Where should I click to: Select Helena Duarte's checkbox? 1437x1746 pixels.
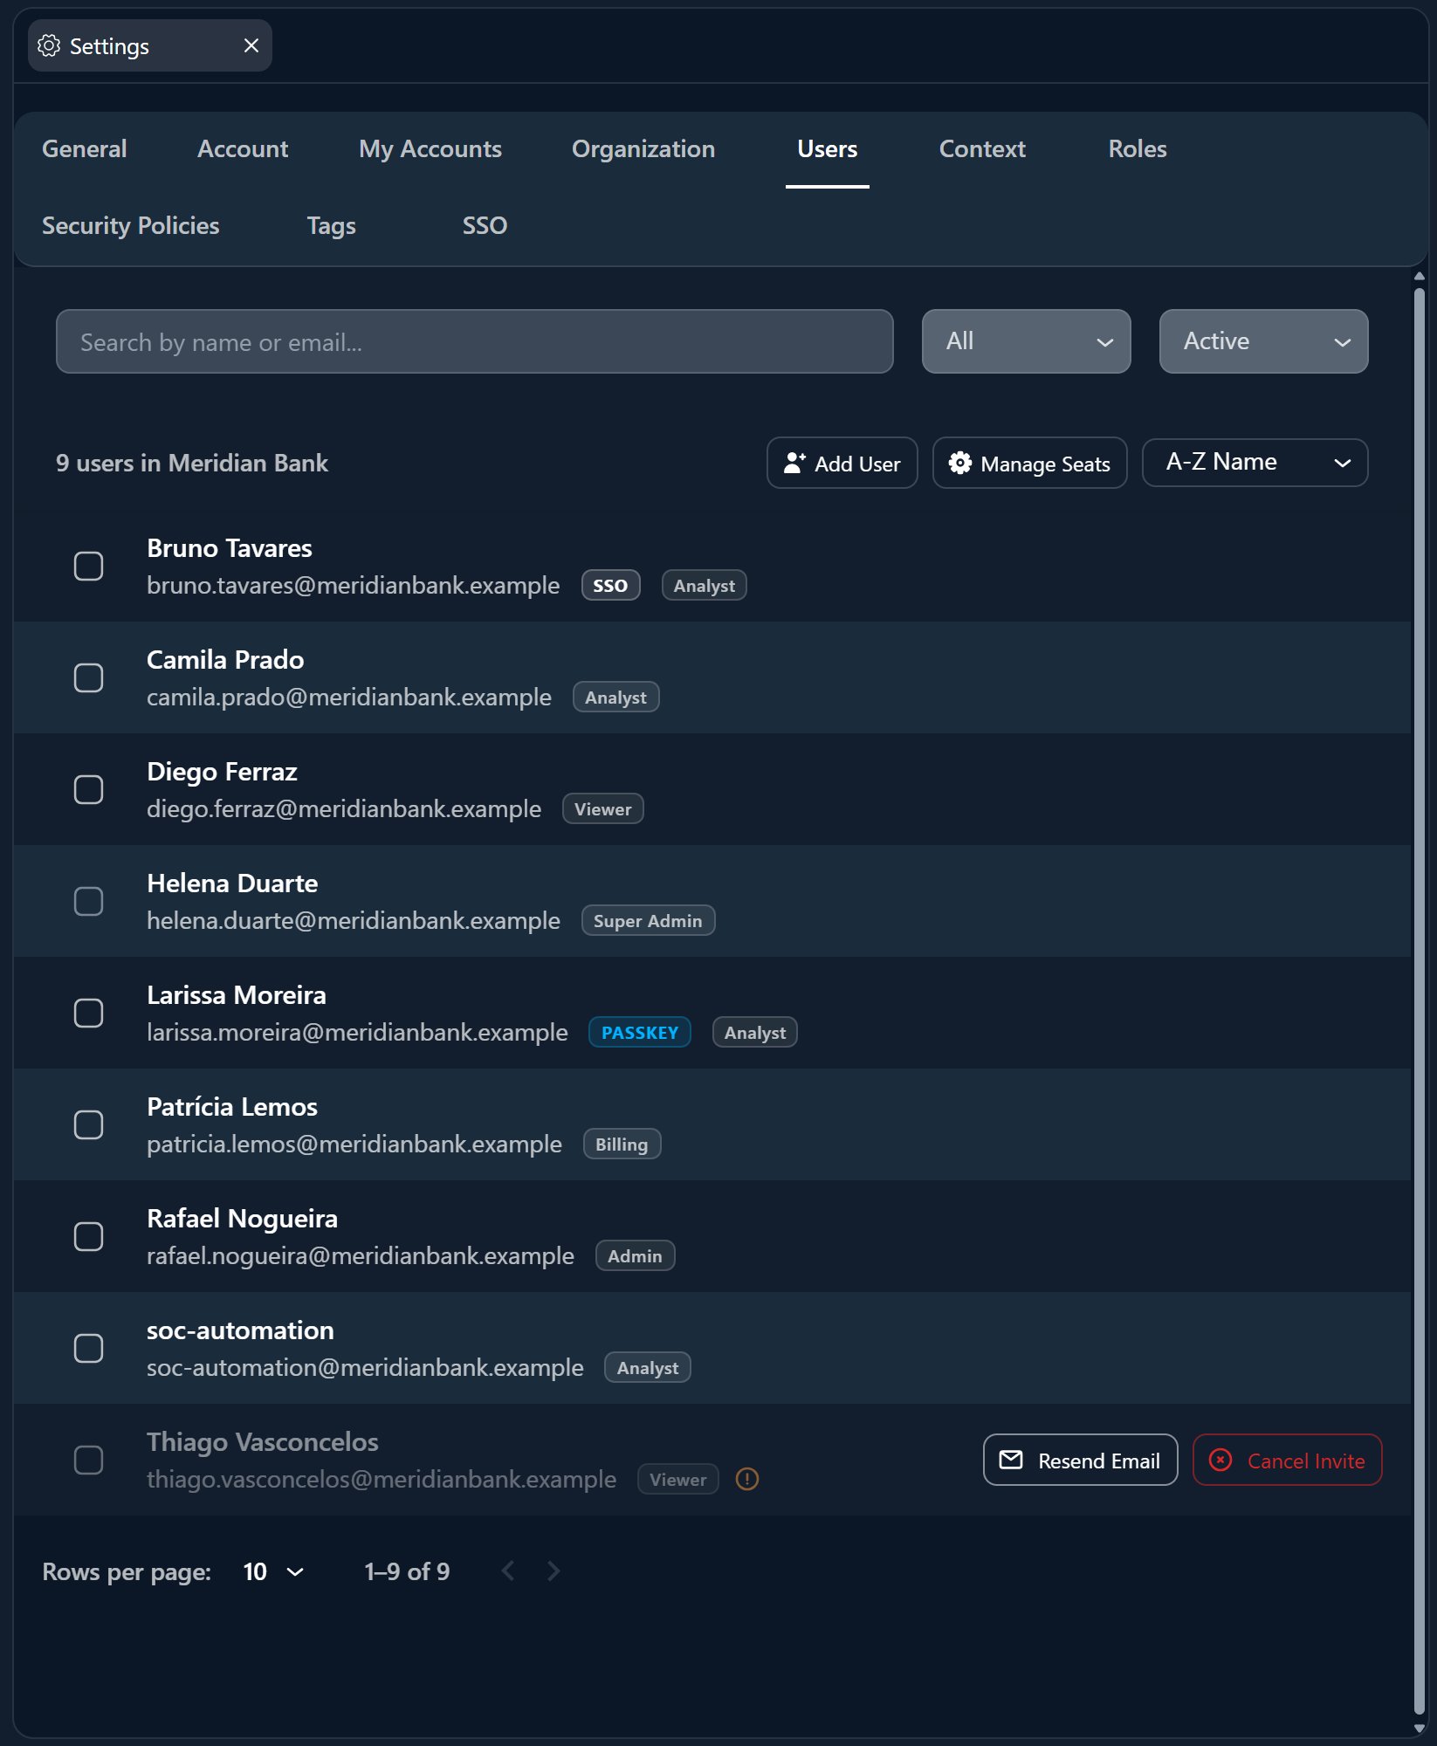click(88, 901)
